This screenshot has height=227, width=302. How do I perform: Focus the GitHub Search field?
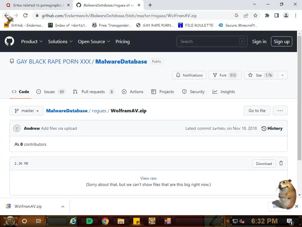pyautogui.click(x=212, y=41)
